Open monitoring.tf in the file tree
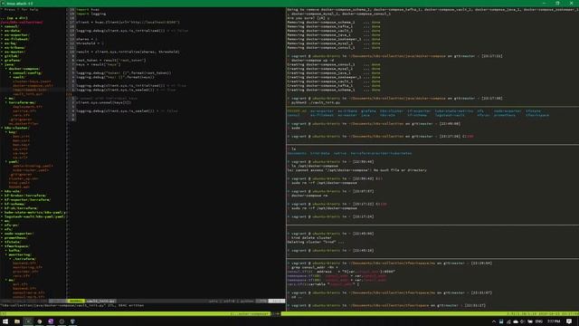The image size is (579, 326). coord(27,267)
